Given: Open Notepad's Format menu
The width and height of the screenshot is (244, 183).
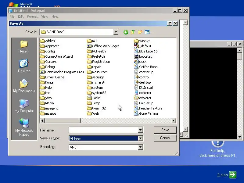Looking at the screenshot, I should click(x=32, y=16).
